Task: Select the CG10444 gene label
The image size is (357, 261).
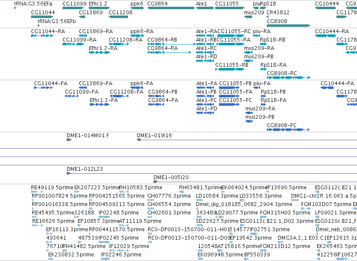Action: (327, 4)
